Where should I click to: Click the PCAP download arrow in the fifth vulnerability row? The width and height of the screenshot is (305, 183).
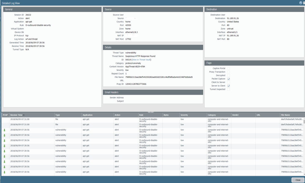coord(5,151)
